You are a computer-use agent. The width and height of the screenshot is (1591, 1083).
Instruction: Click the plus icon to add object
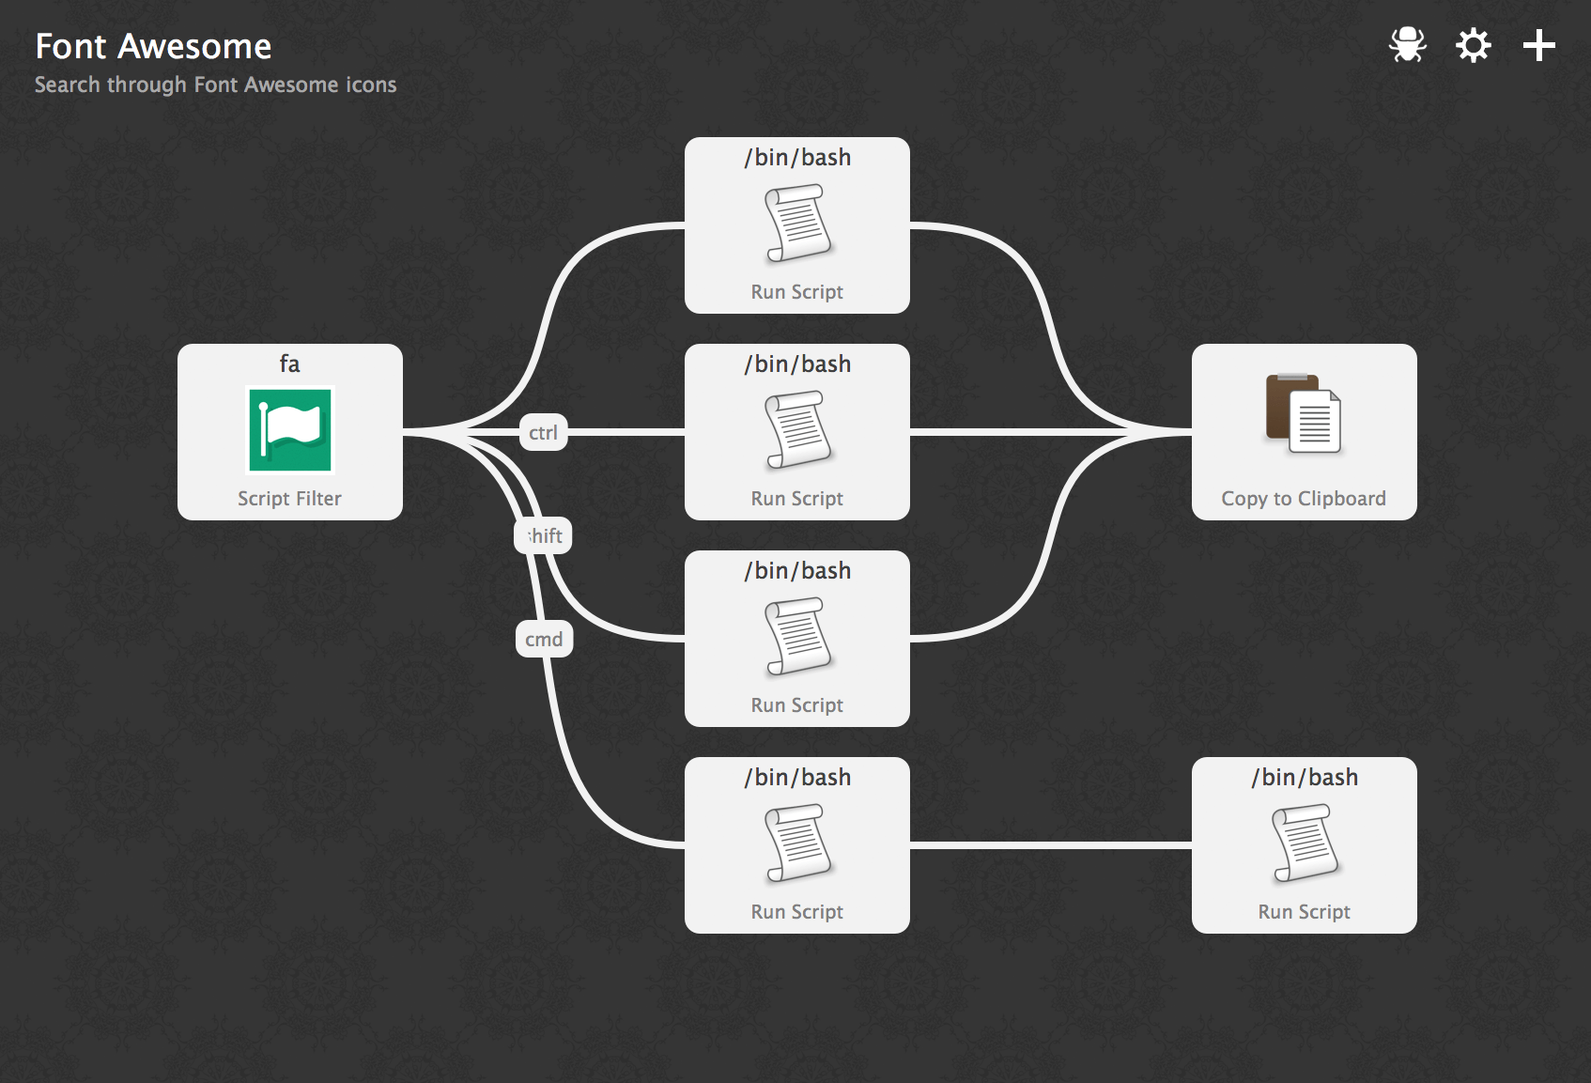click(x=1538, y=45)
